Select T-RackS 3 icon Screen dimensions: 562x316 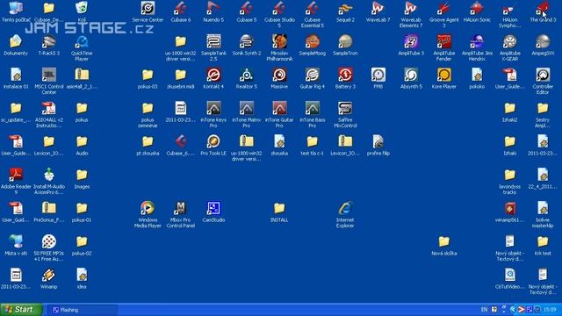(x=49, y=41)
